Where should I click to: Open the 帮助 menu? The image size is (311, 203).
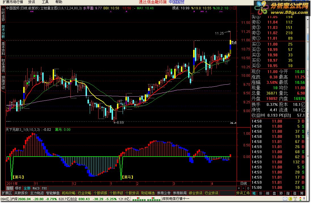pyautogui.click(x=59, y=2)
